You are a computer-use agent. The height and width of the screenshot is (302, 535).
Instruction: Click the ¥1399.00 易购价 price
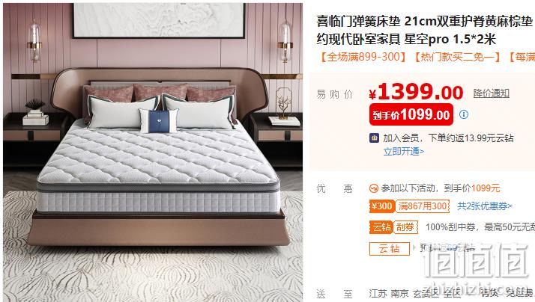coord(416,92)
